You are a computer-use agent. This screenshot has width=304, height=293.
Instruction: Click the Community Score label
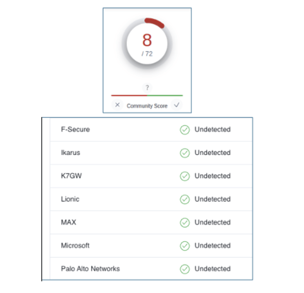[x=147, y=106]
